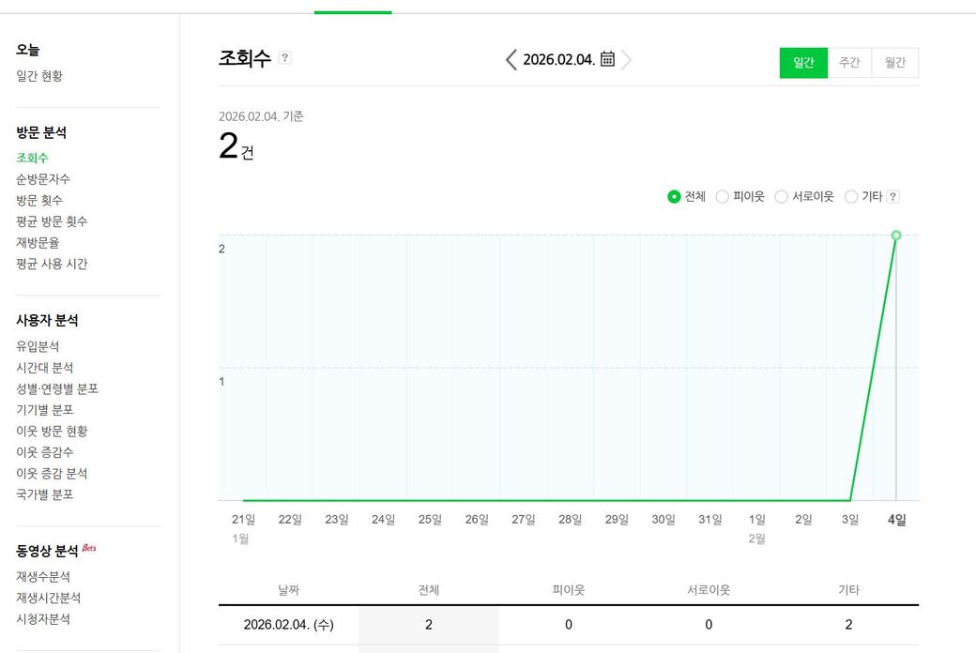This screenshot has height=653, width=976.
Task: Click the 4일 data point on chart
Action: click(896, 235)
